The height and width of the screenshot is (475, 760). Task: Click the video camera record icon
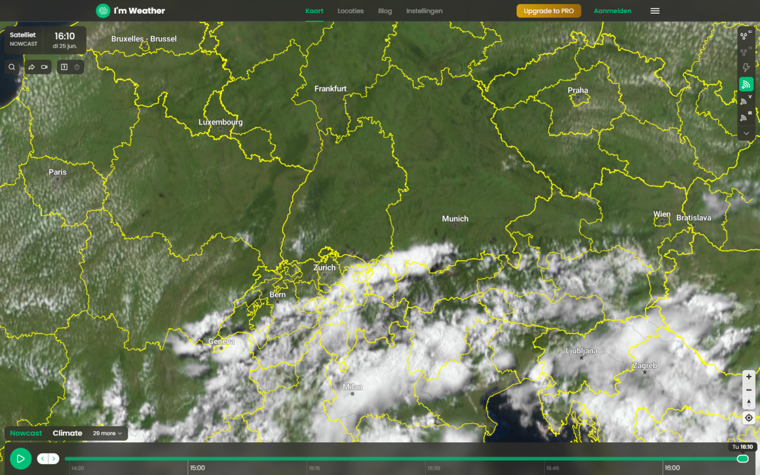click(45, 67)
